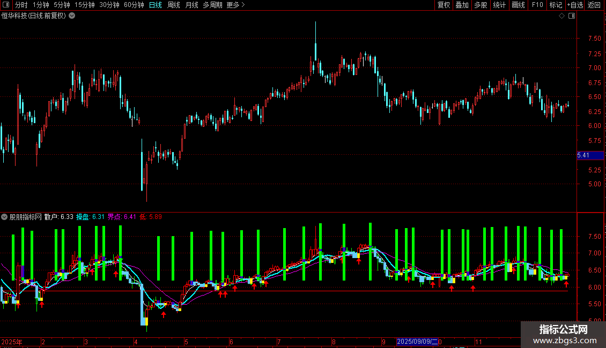Open indicator menu beside 股朋指标网
Image resolution: width=606 pixels, height=348 pixels.
point(4,217)
